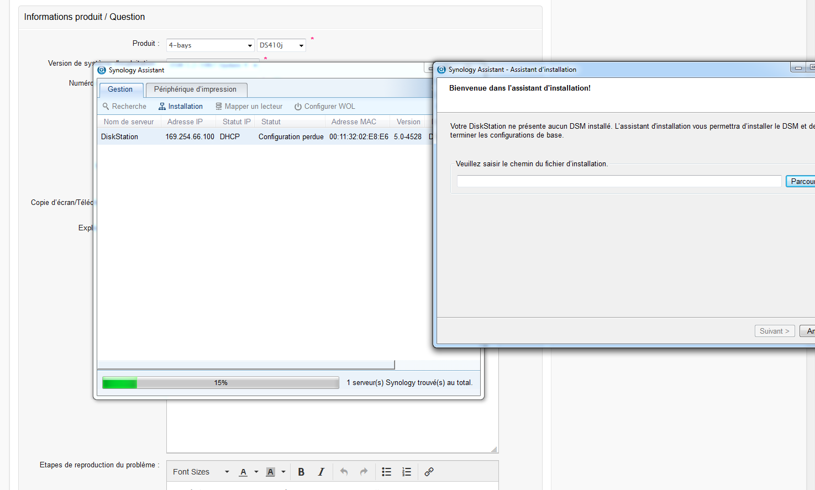Screen dimensions: 815x490
Task: Open the Périphérique d'impression tab
Action: 195,89
